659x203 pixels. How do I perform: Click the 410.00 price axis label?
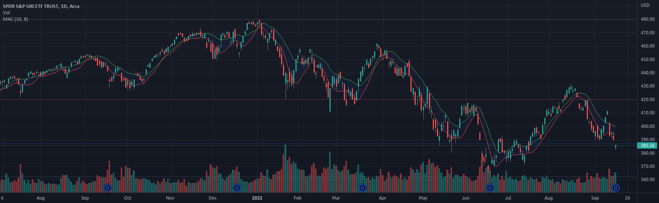[x=648, y=113]
